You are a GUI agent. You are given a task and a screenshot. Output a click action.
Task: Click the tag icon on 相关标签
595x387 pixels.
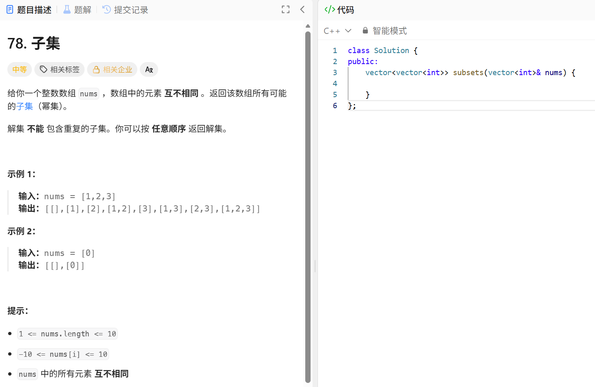click(44, 69)
